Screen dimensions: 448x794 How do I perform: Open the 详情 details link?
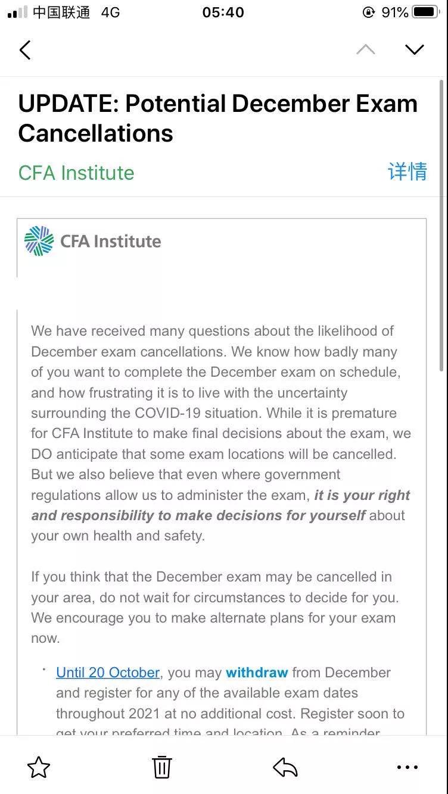407,172
